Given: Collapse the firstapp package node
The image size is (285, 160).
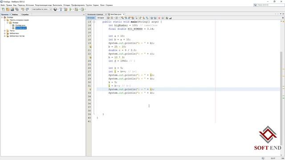Looking at the screenshot, I should [8, 23].
